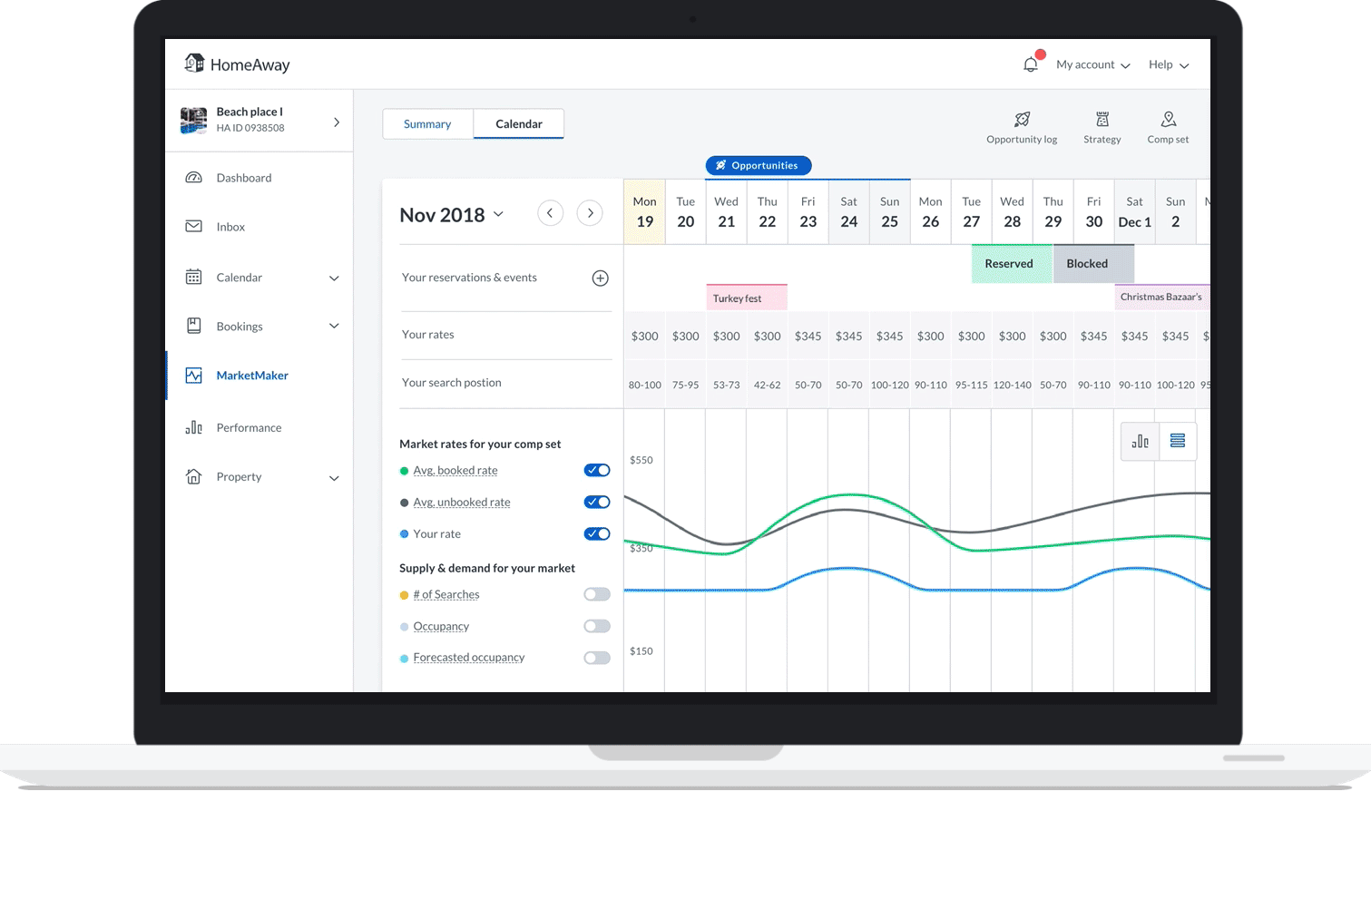Open the My account dropdown

click(x=1093, y=64)
